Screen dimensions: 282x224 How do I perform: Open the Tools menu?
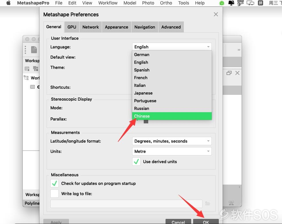coord(184,3)
